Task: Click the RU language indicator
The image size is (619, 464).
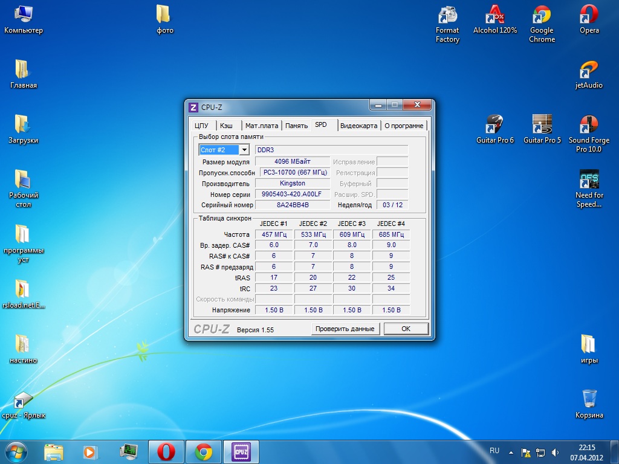Action: coord(494,451)
